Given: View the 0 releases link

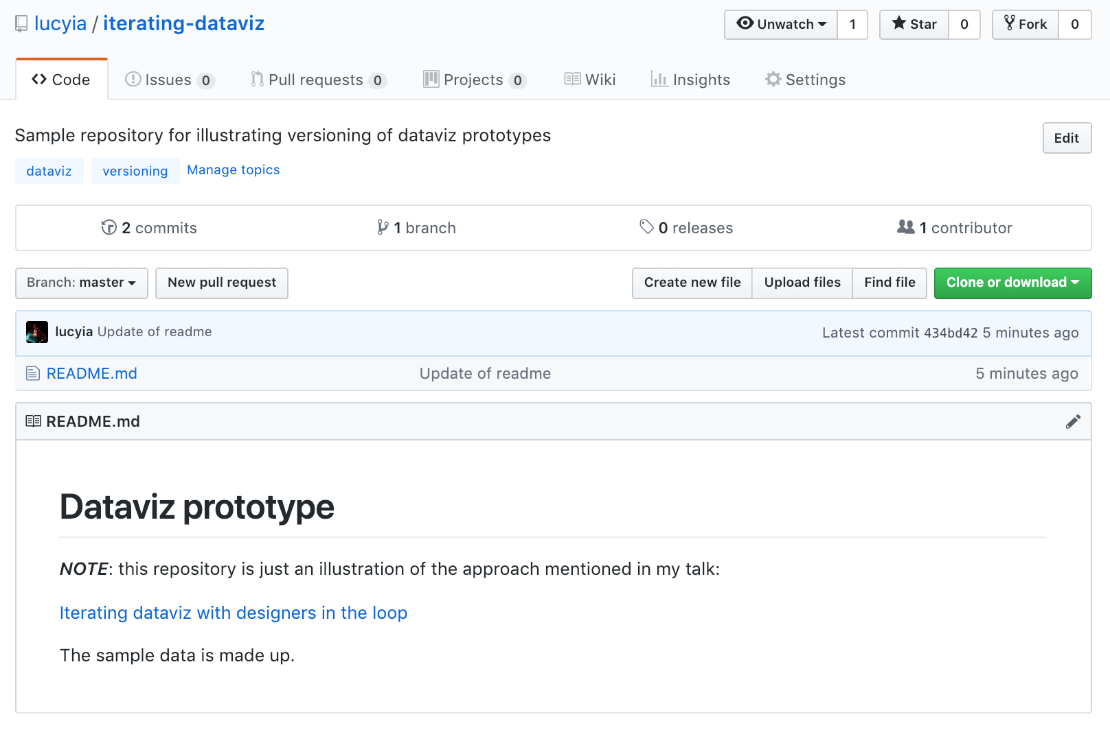Looking at the screenshot, I should click(686, 228).
